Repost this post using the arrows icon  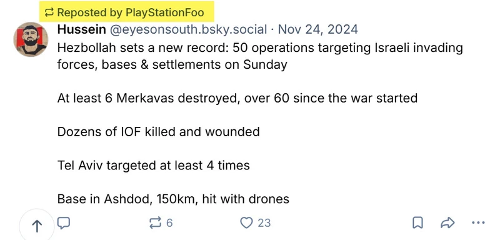point(155,222)
